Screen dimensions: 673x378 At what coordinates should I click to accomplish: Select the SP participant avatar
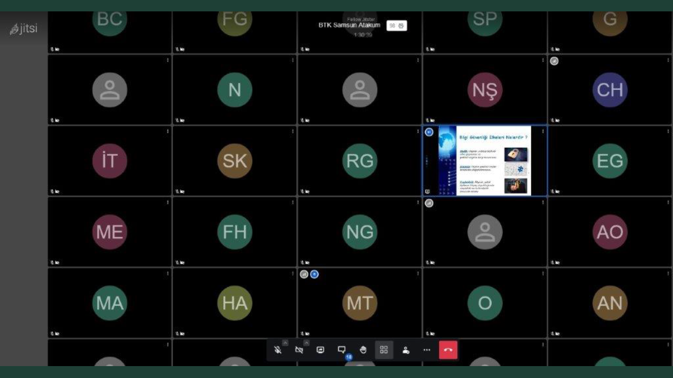pos(485,23)
